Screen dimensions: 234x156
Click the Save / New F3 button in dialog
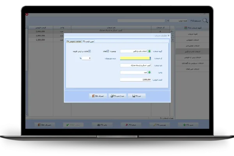click(117, 96)
